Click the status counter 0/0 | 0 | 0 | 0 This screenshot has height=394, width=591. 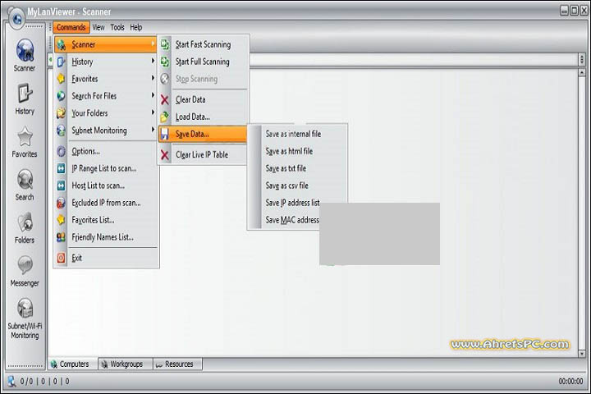(x=44, y=381)
